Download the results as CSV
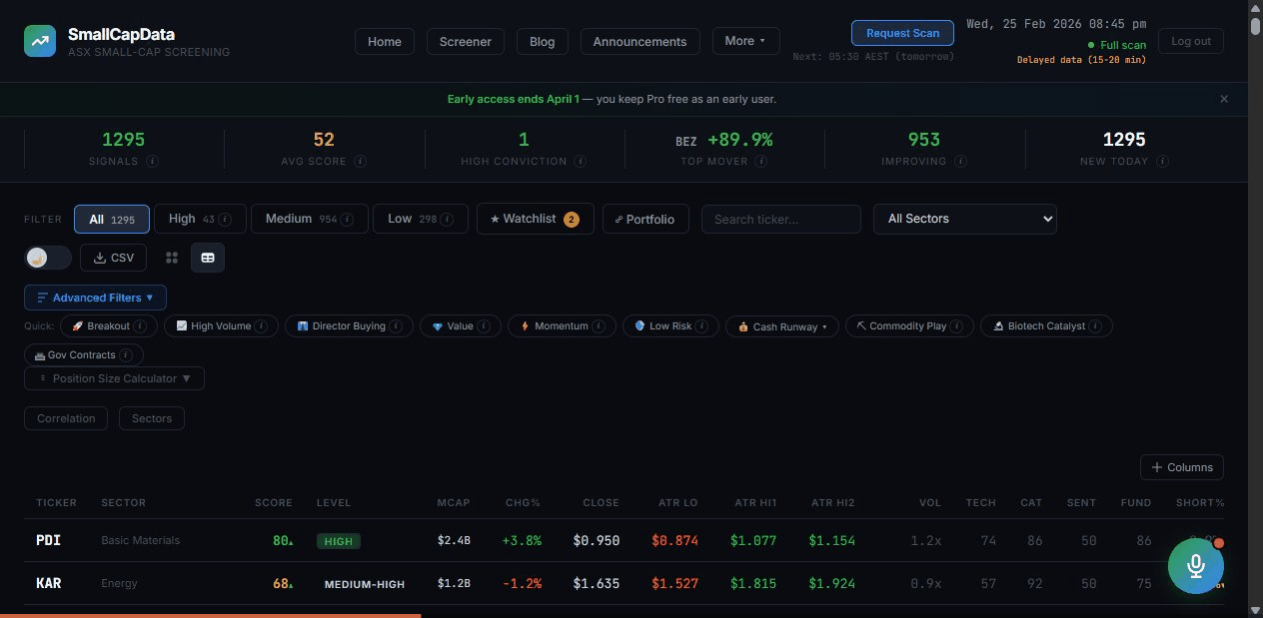 coord(114,258)
